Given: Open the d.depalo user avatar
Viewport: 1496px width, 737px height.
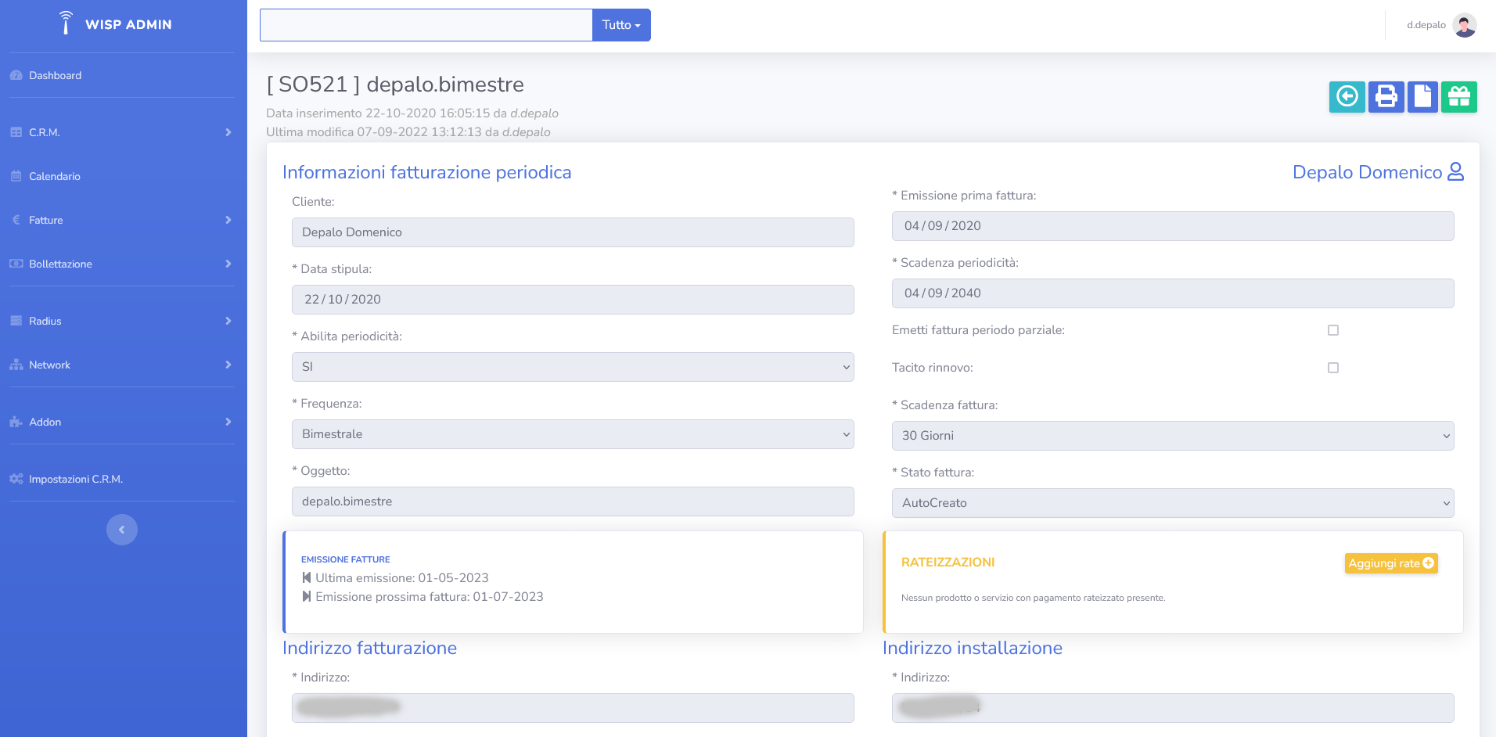Looking at the screenshot, I should pos(1464,25).
